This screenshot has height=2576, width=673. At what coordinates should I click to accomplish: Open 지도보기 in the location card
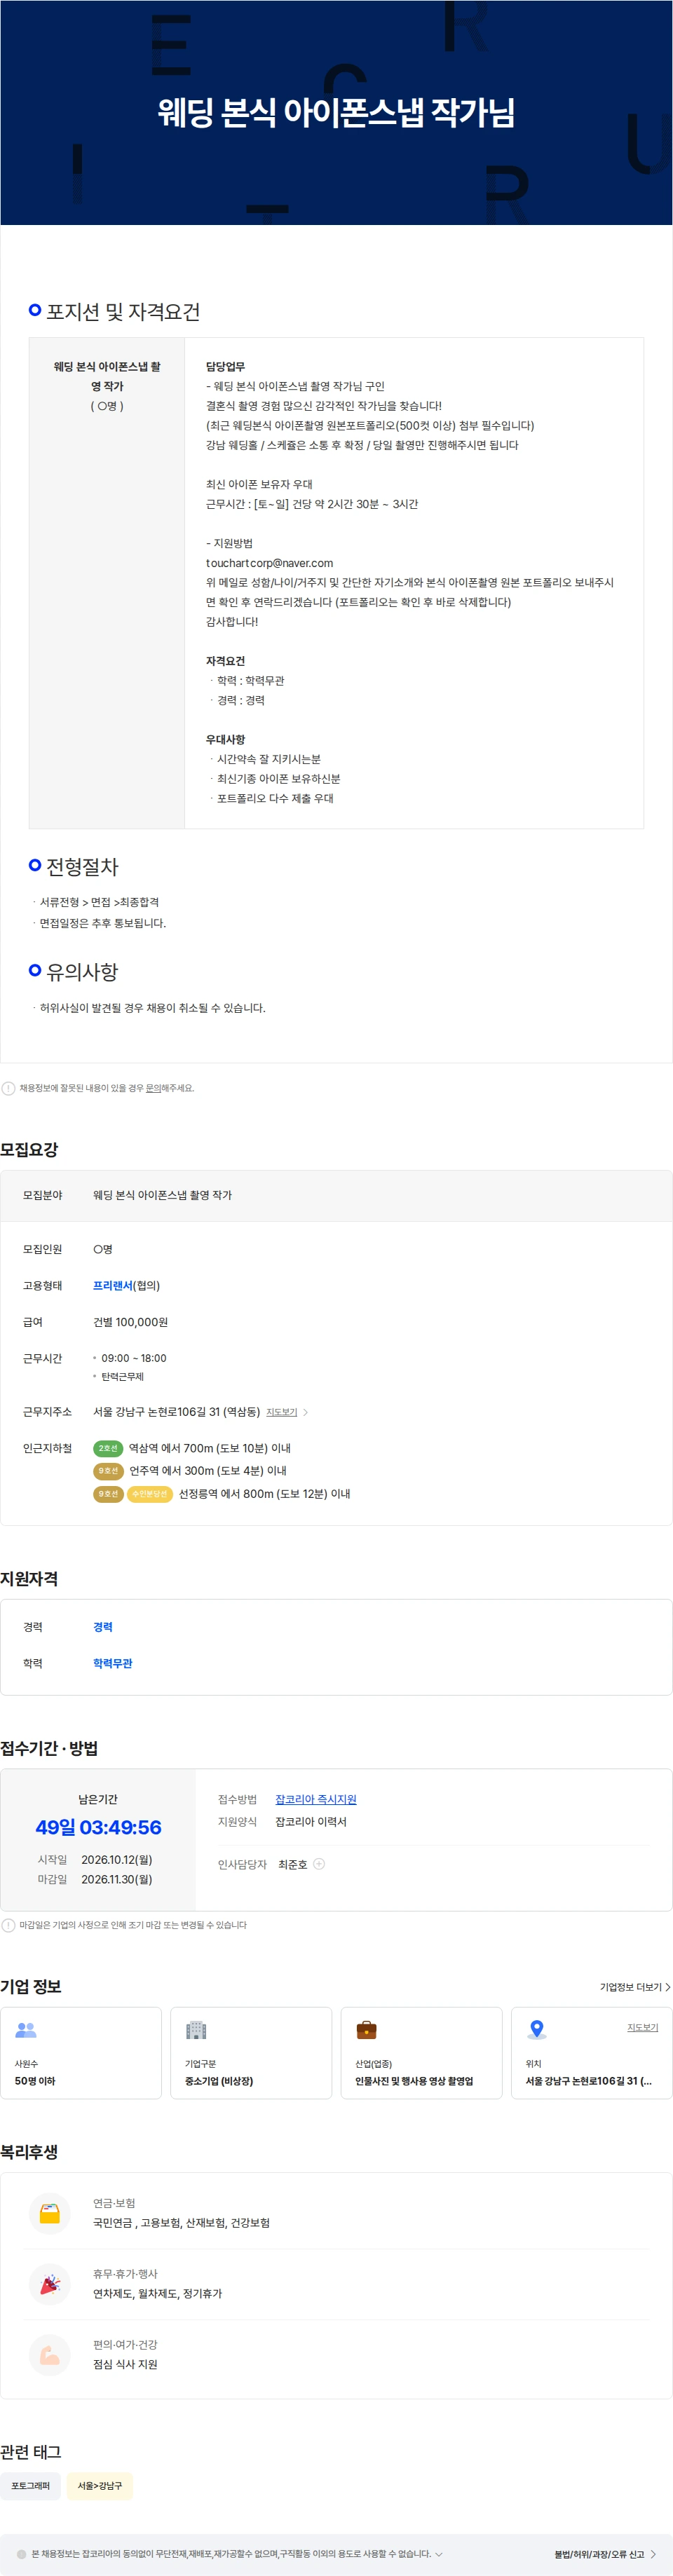tap(643, 2027)
